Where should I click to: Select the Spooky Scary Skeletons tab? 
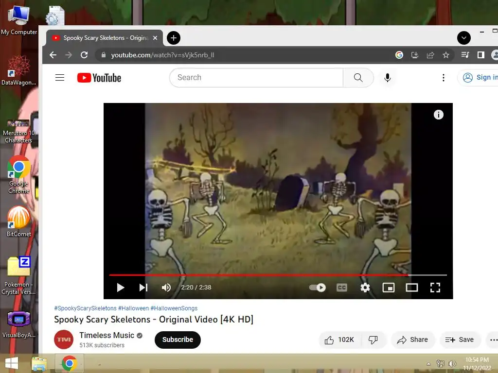point(105,38)
